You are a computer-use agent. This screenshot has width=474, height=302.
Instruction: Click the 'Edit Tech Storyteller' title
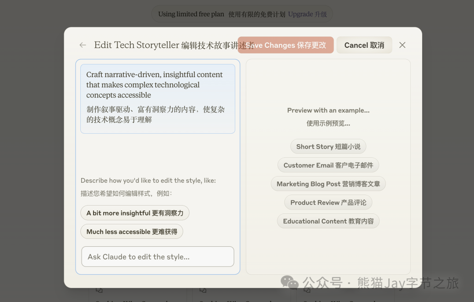coord(136,45)
